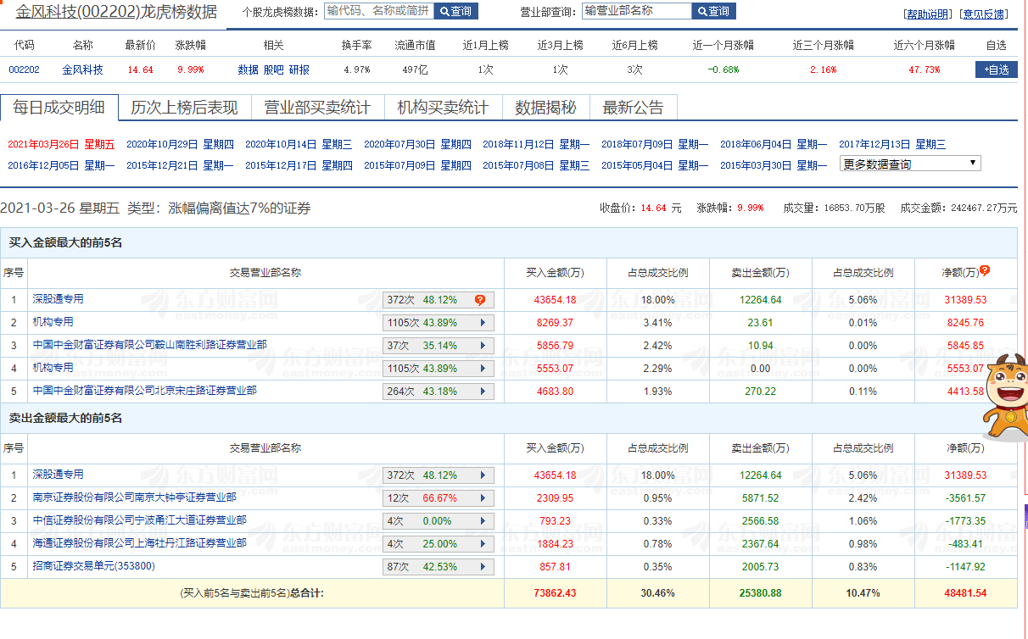Focus the 输营业部名称 input field
The width and height of the screenshot is (1028, 639).
(637, 11)
